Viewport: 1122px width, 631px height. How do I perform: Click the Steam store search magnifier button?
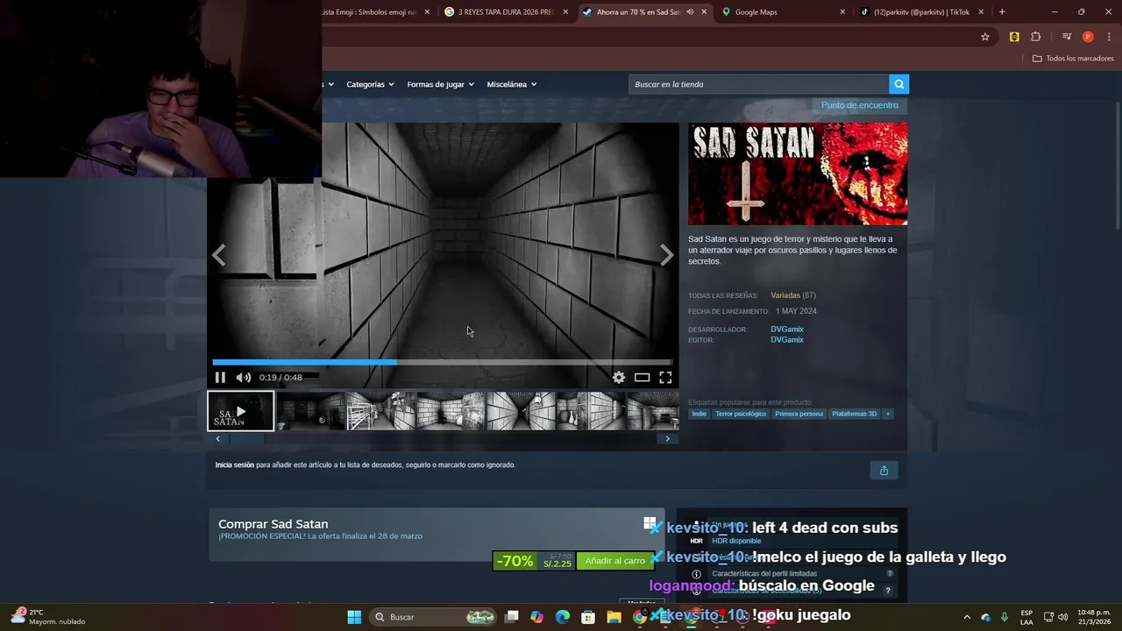point(898,84)
